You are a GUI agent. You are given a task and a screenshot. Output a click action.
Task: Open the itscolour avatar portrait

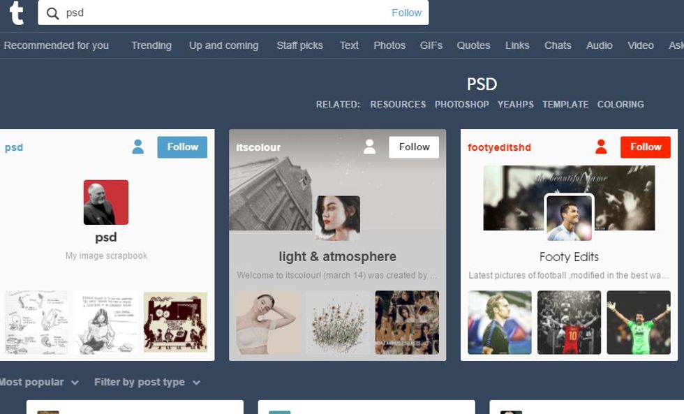click(x=338, y=218)
